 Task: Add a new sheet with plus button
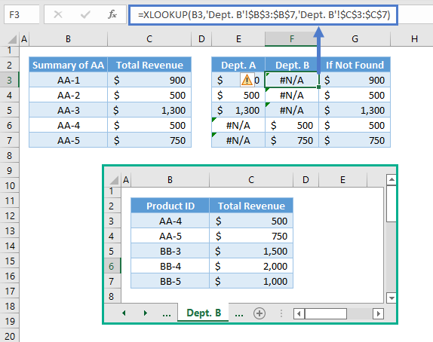(259, 313)
